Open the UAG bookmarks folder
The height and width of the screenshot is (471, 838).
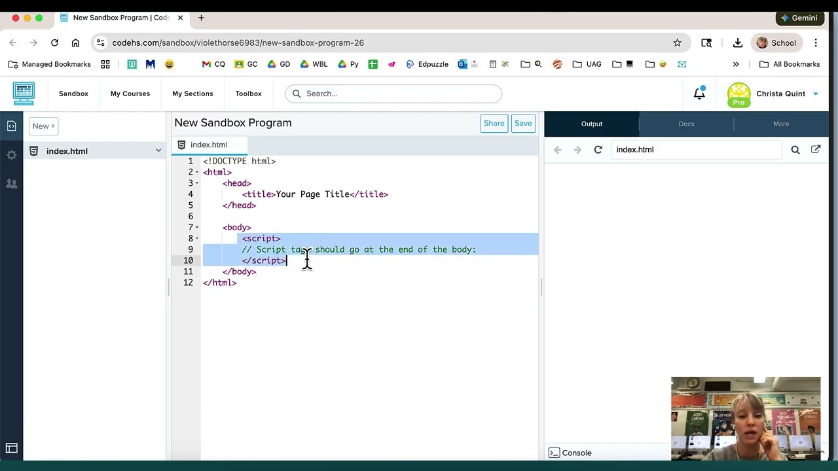[587, 64]
